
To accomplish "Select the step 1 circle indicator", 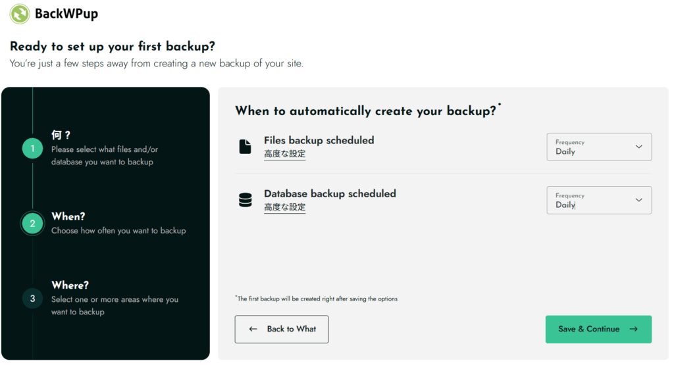I will (32, 149).
